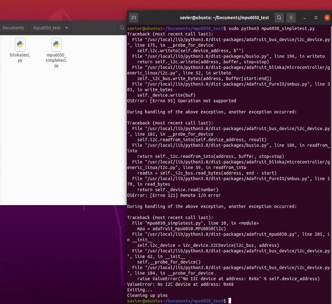Click the file manager search magnifier
Image resolution: width=332 pixels, height=304 pixels.
pyautogui.click(x=123, y=28)
